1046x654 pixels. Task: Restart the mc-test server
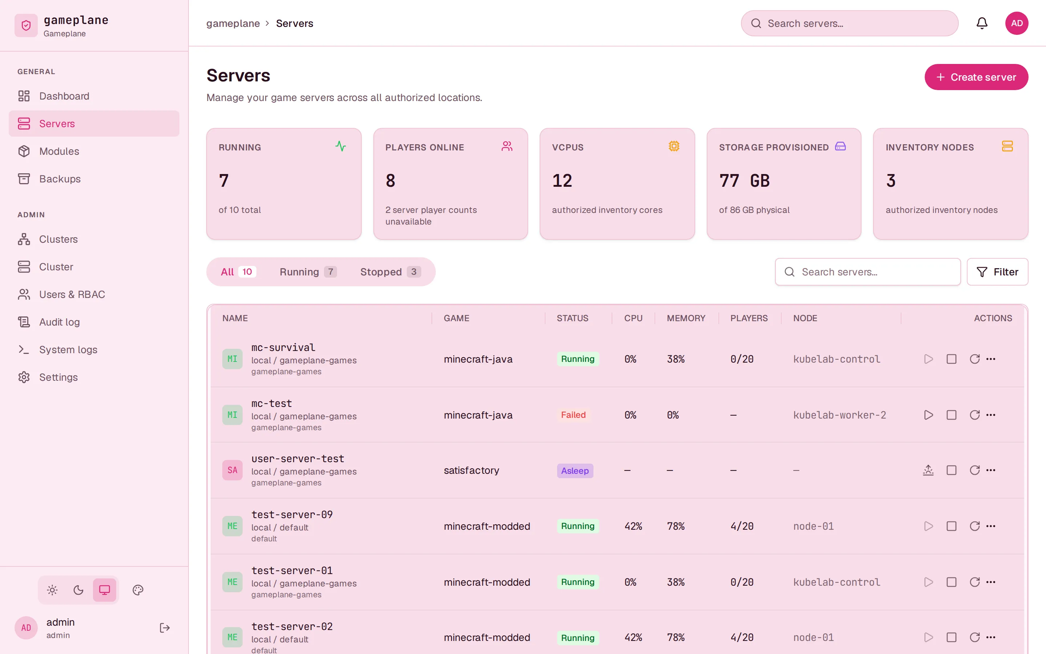pos(974,415)
